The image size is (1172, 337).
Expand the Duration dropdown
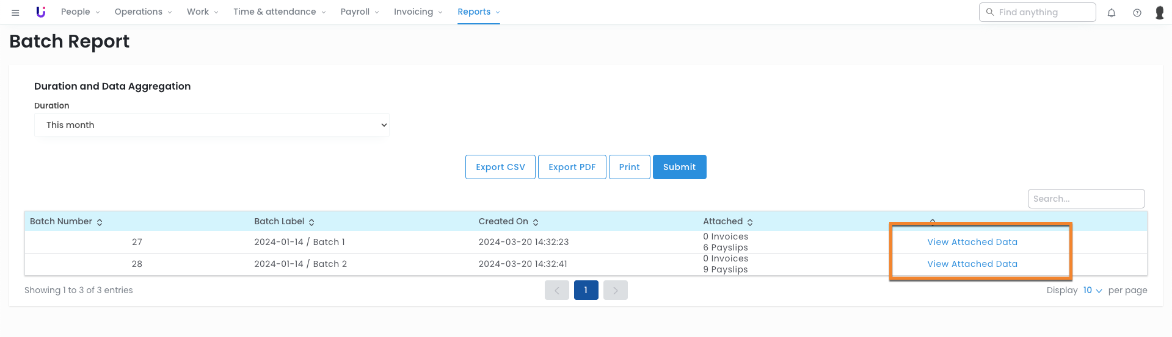211,125
